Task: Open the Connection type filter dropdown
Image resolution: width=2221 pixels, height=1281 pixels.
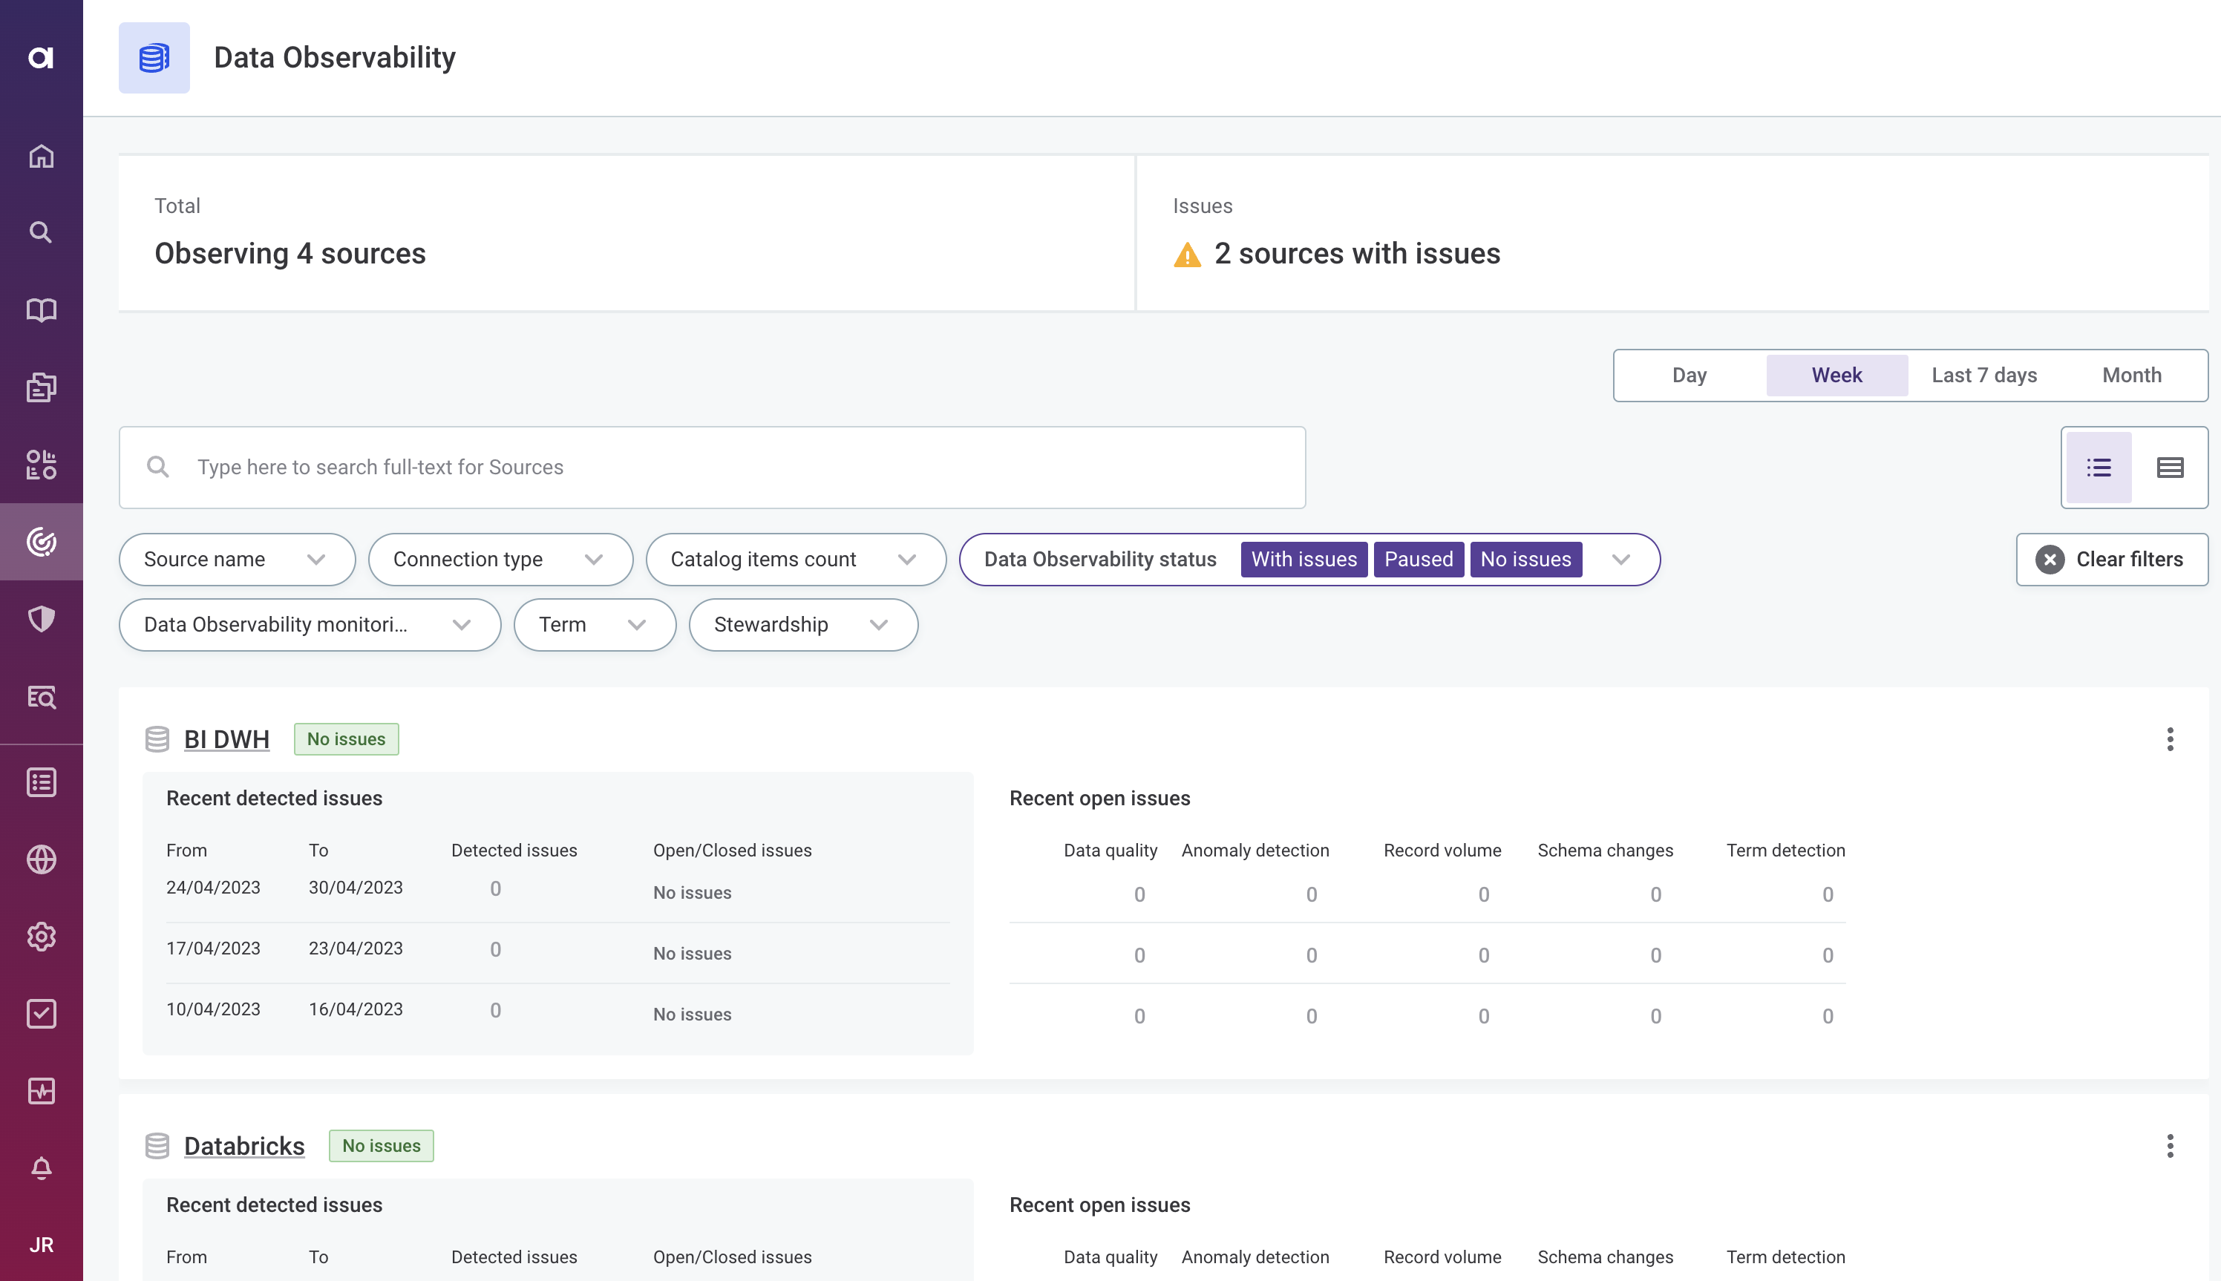Action: click(500, 560)
